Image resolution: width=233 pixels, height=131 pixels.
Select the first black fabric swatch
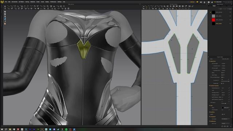(213, 12)
